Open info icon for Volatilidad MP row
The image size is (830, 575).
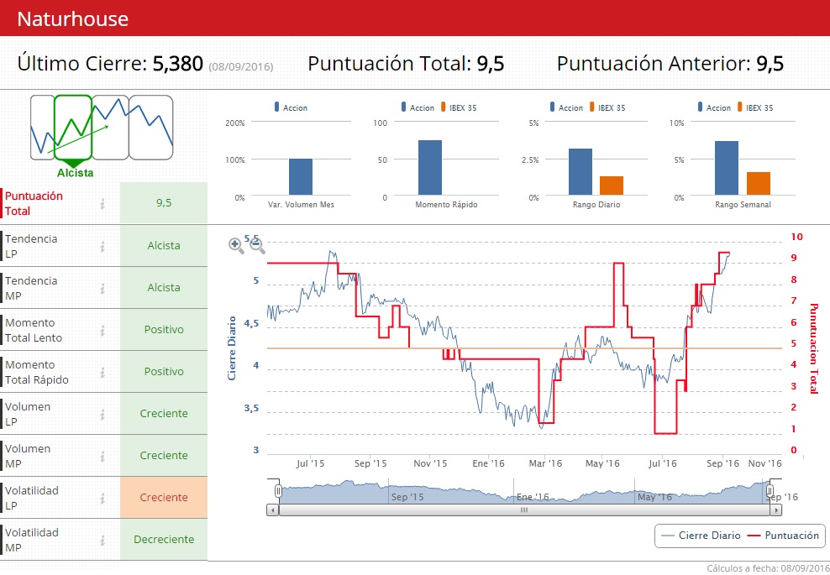click(x=102, y=540)
